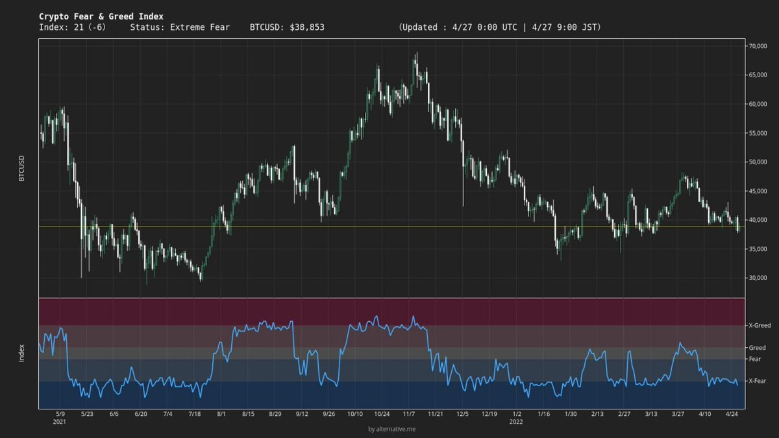Click the 'Greed' index axis label

[x=757, y=348]
